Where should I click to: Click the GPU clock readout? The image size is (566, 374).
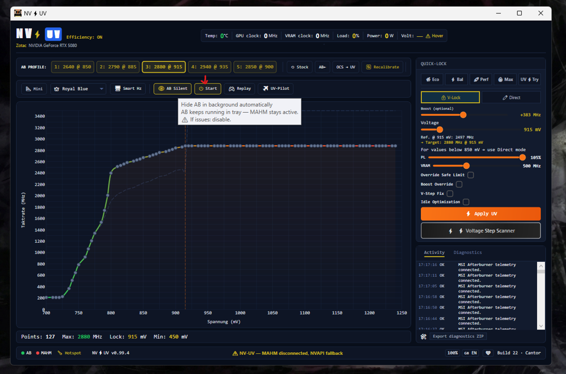pyautogui.click(x=256, y=36)
